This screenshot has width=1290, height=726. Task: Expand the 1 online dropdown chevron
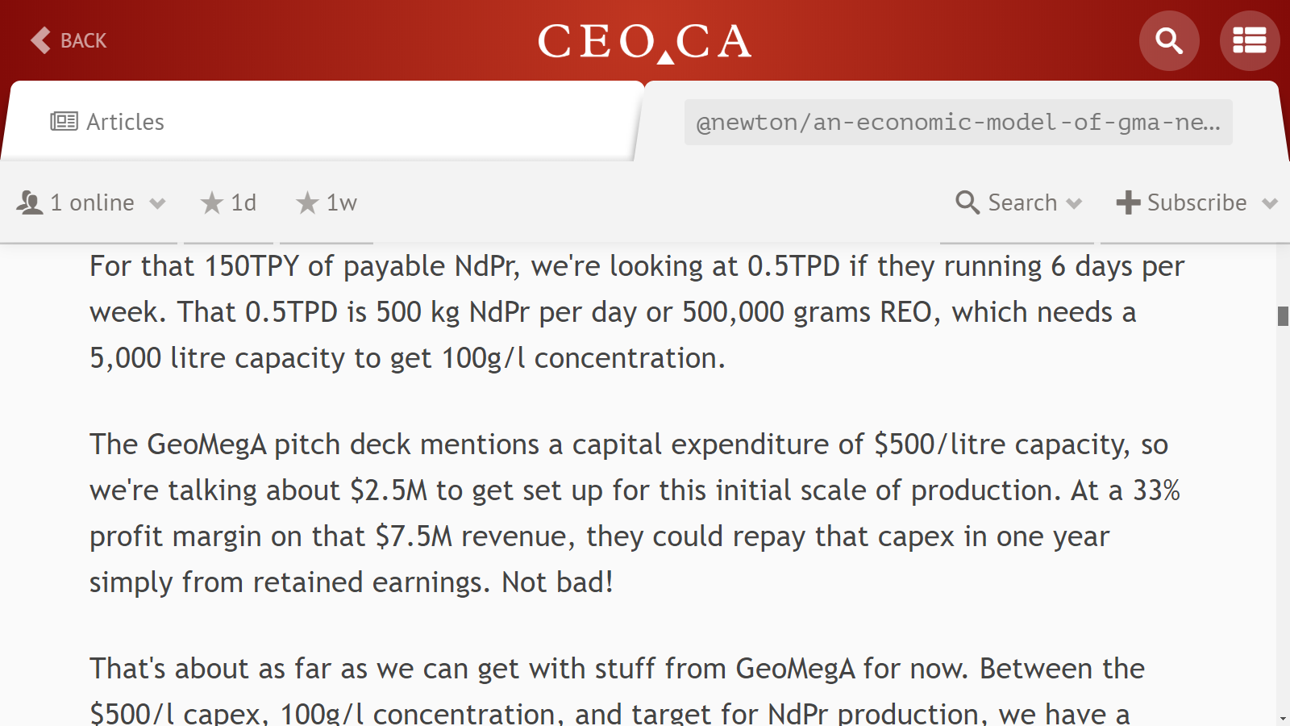tap(157, 204)
